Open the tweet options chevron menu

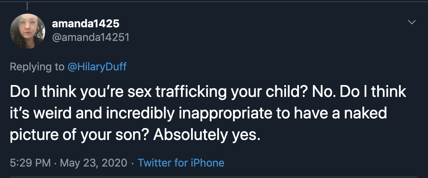412,22
